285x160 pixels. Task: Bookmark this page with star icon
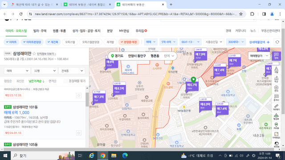[x=241, y=14]
